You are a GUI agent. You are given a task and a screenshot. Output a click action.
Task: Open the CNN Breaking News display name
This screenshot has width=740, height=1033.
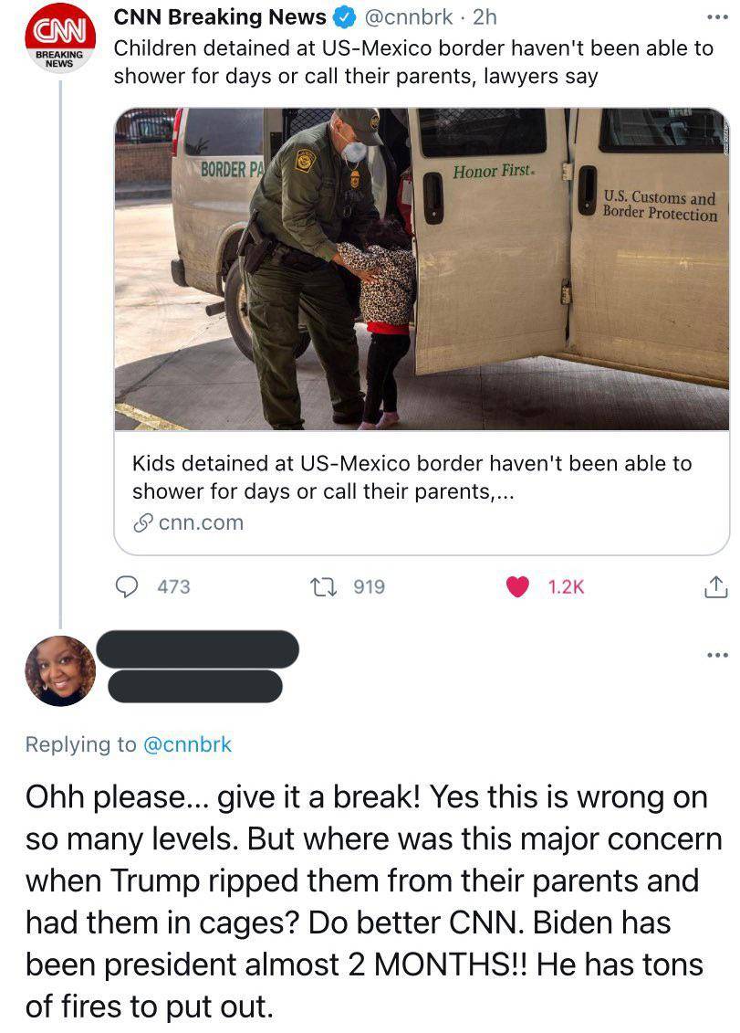tap(219, 17)
